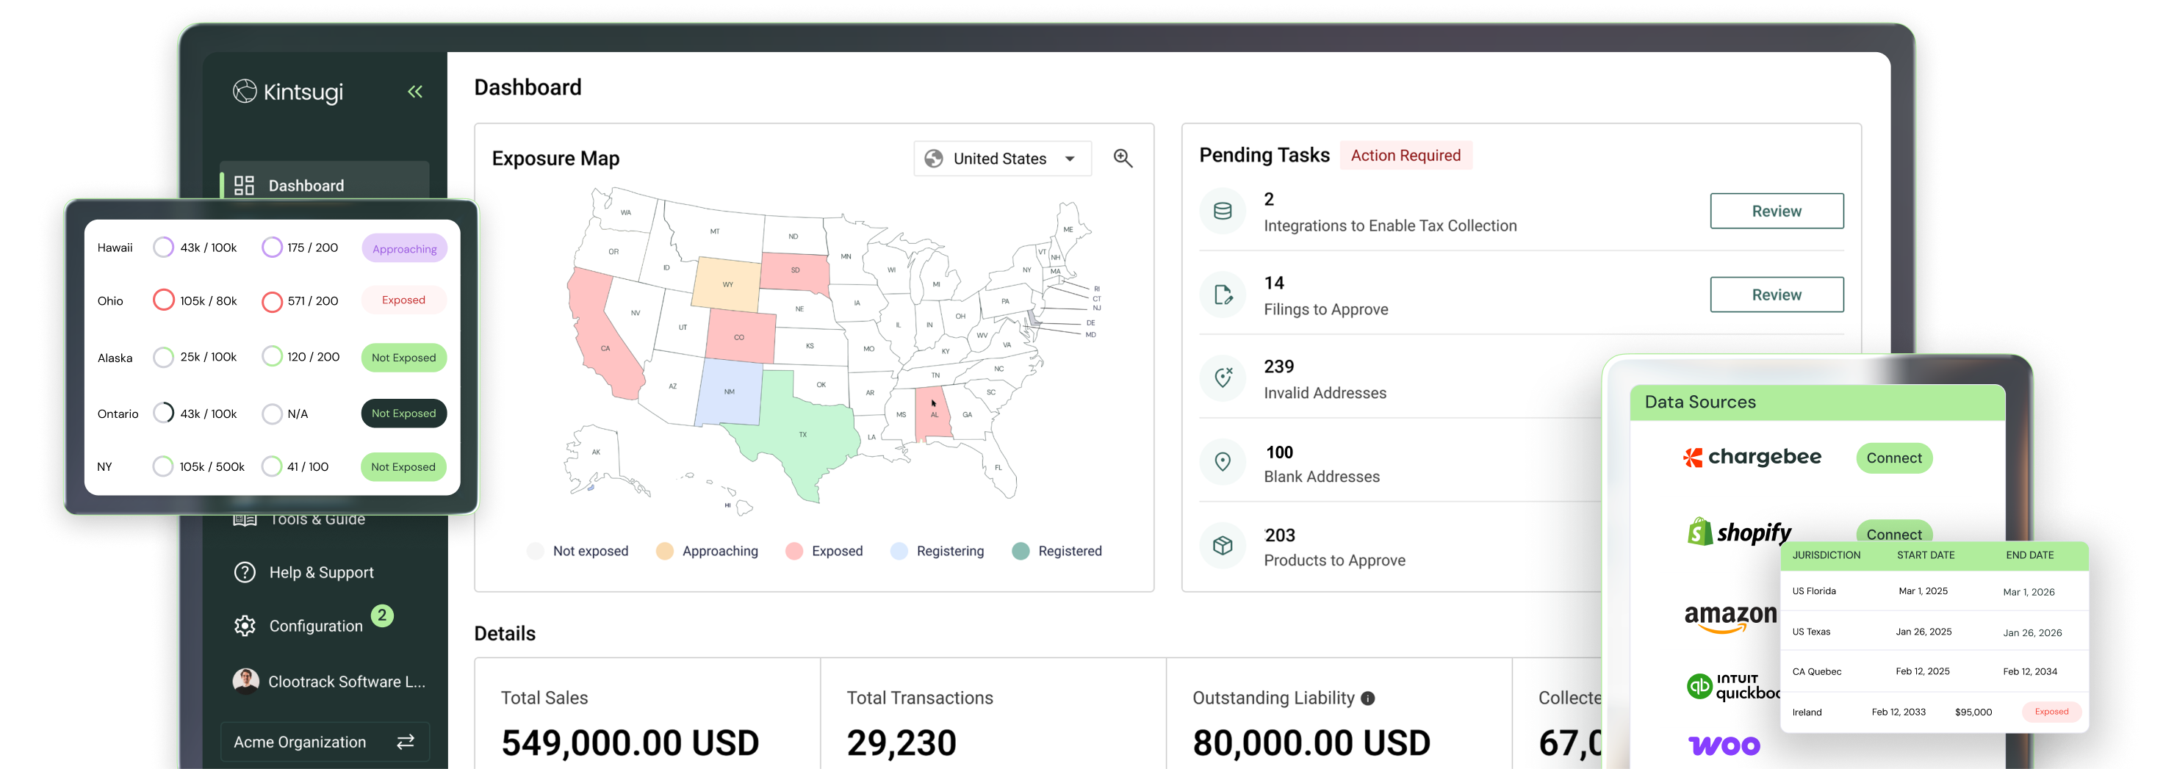Connect the Chargebee data source
This screenshot has height=769, width=2163.
pos(1893,458)
